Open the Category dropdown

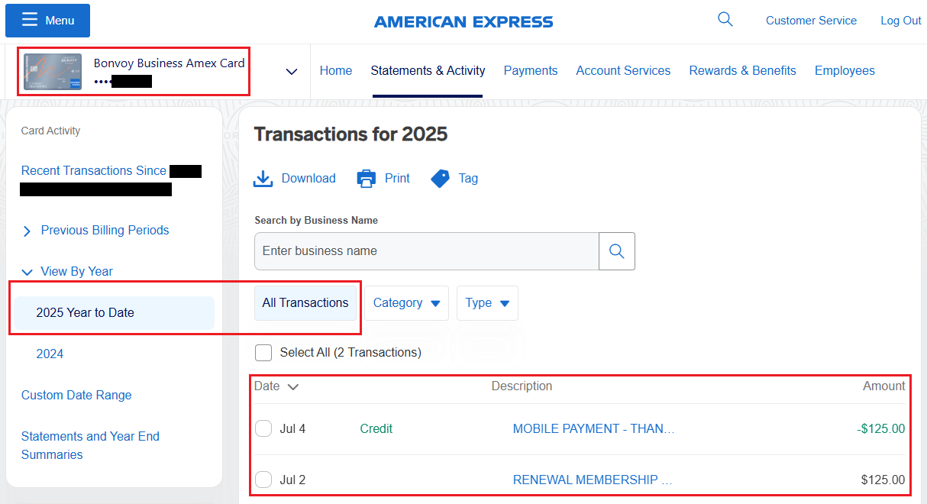tap(406, 303)
